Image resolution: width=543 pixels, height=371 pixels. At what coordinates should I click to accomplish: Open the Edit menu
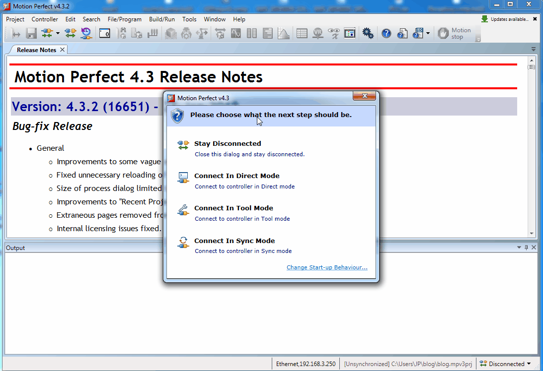click(71, 19)
